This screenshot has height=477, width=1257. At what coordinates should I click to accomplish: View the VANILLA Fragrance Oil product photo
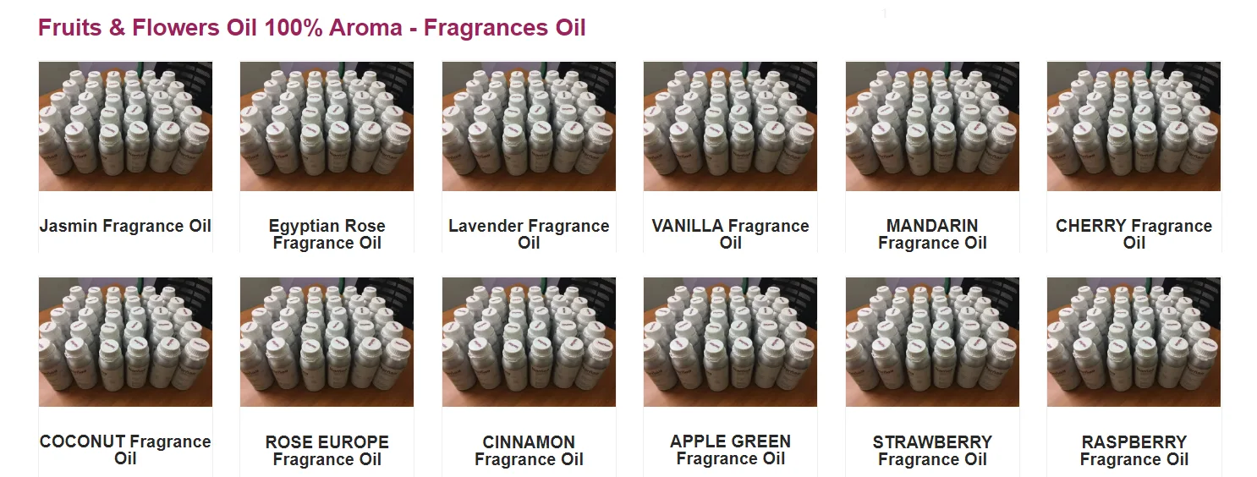coord(730,126)
